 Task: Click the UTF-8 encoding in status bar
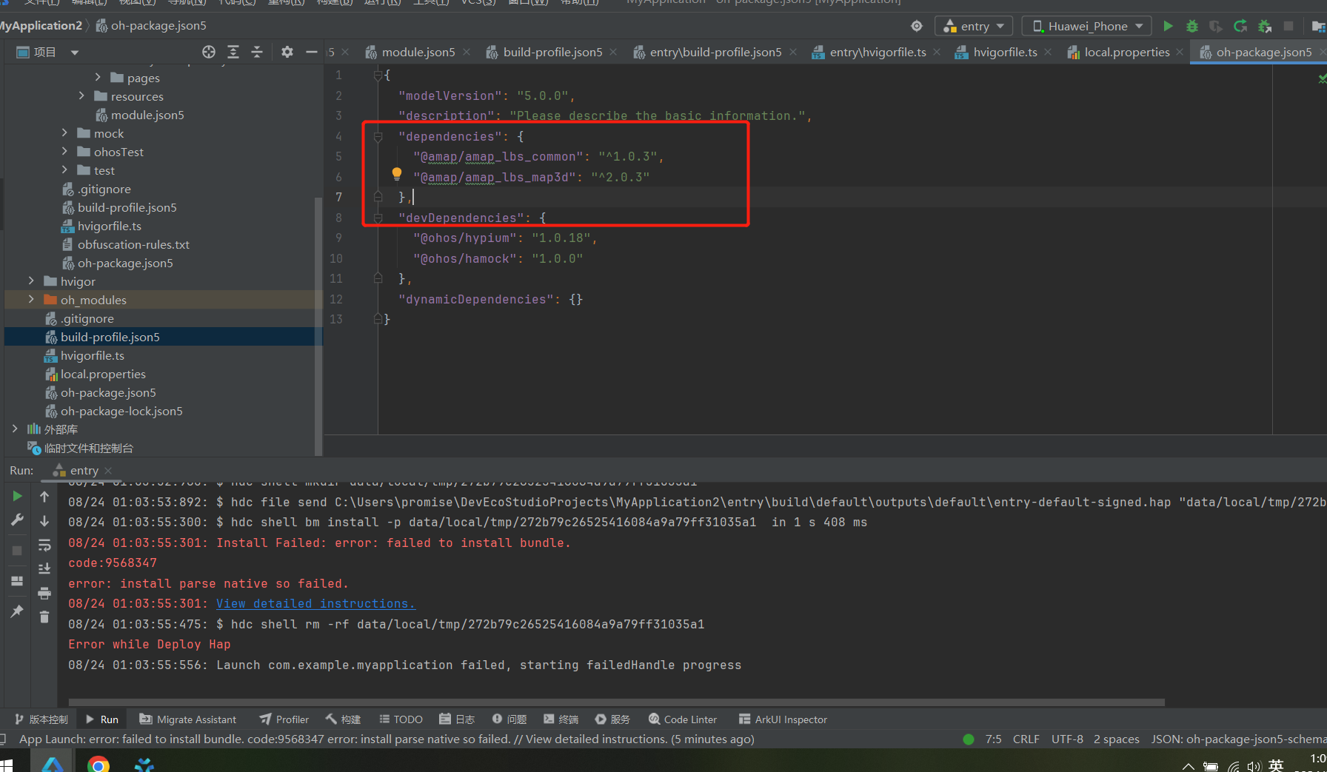(1067, 739)
